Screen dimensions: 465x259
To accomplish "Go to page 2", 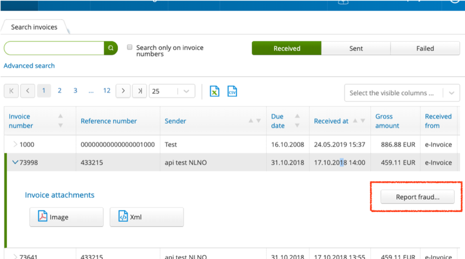I will pyautogui.click(x=60, y=91).
